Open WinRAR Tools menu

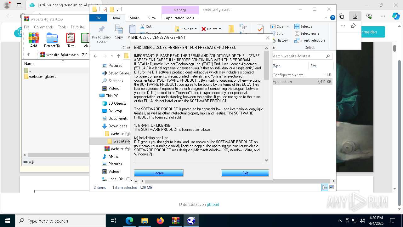(x=62, y=27)
